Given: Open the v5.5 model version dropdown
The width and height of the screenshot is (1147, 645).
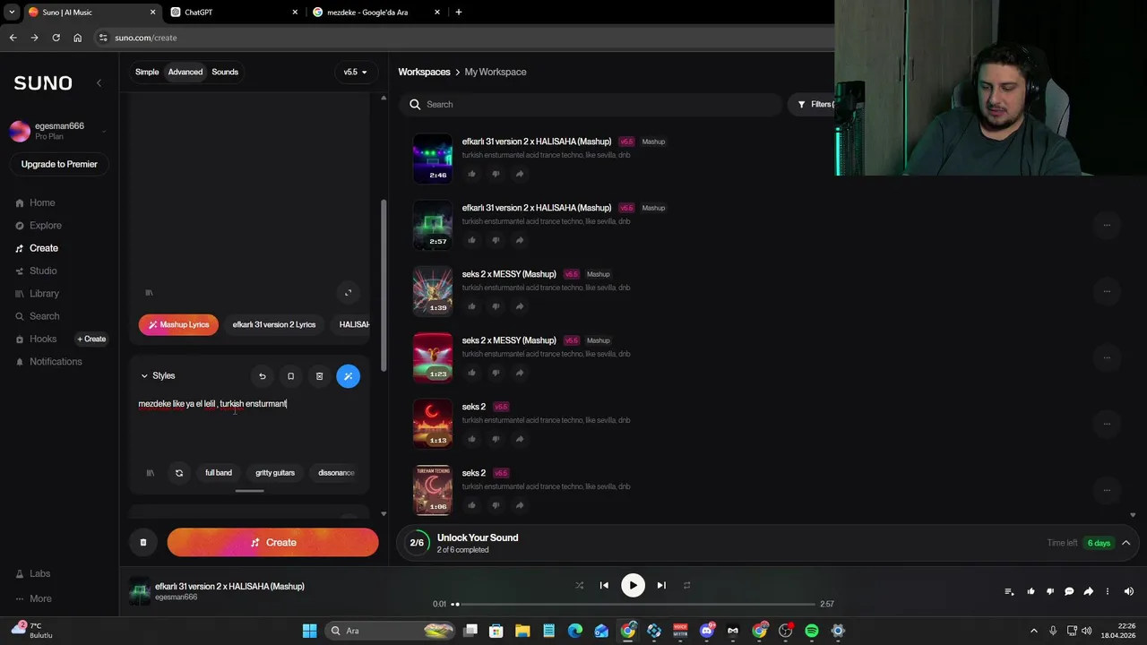Looking at the screenshot, I should (x=356, y=72).
